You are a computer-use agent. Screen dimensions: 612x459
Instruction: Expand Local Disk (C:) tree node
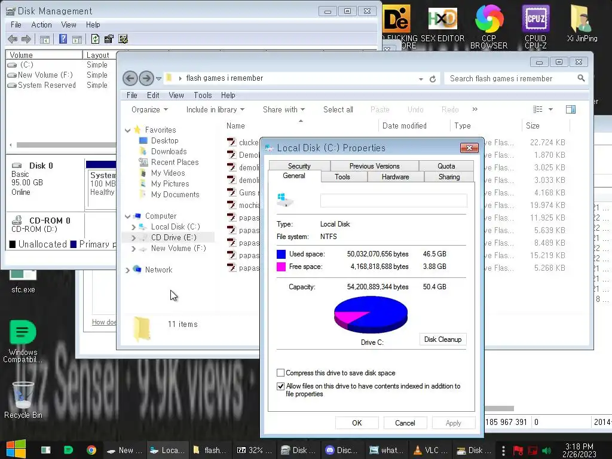[x=134, y=227]
